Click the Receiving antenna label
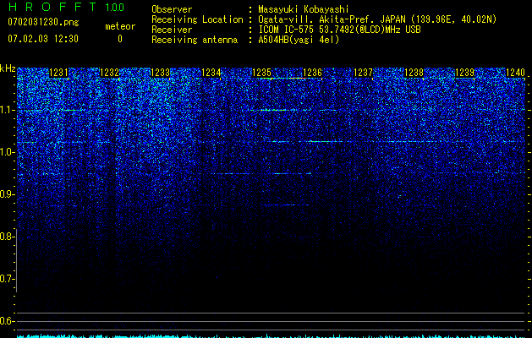The height and width of the screenshot is (338, 532). pyautogui.click(x=195, y=40)
